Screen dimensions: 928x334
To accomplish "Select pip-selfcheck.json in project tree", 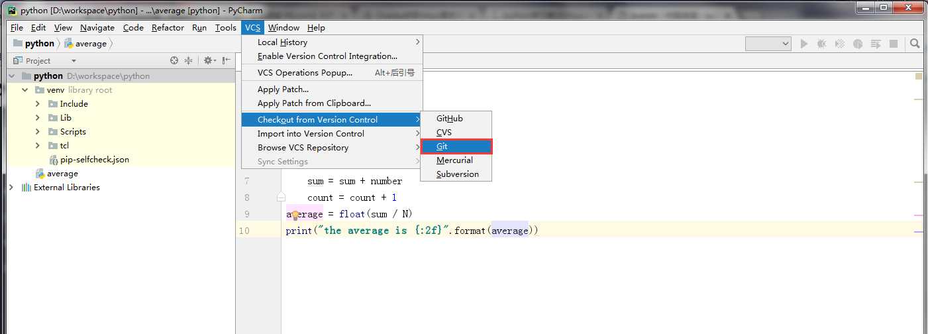I will click(95, 160).
